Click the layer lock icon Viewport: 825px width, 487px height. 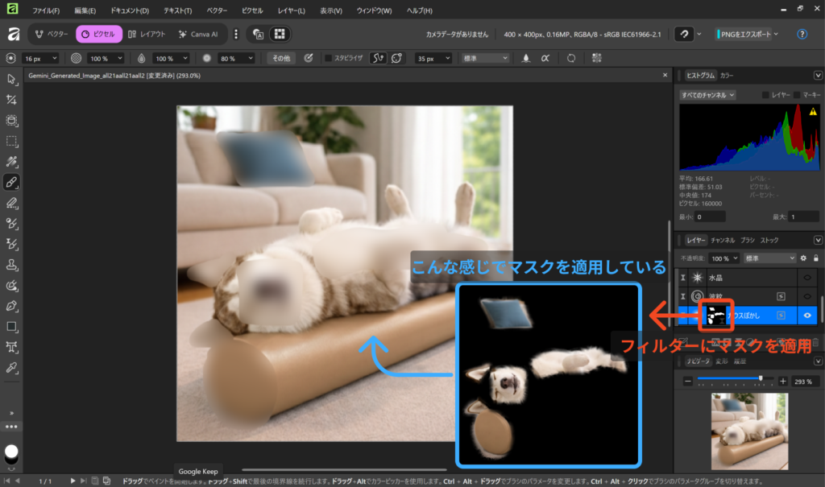815,258
